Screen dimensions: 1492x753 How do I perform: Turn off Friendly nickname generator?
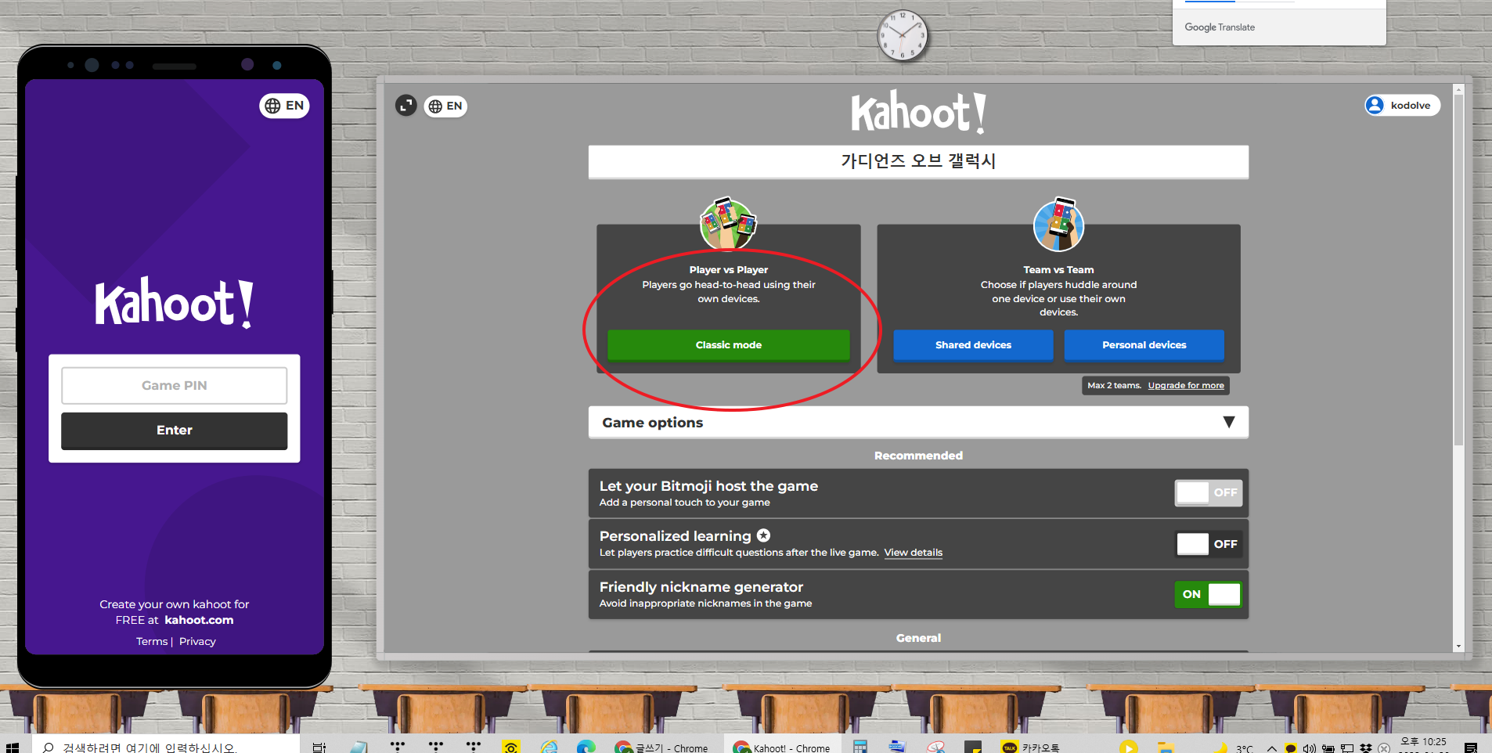coord(1208,595)
